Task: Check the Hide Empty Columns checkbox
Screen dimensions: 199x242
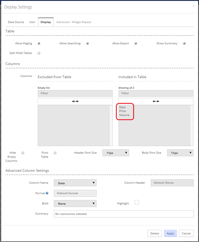Action: [23, 153]
